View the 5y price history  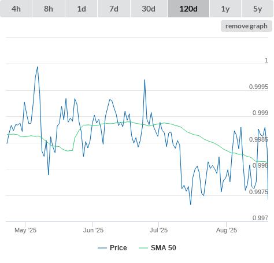pyautogui.click(x=258, y=9)
